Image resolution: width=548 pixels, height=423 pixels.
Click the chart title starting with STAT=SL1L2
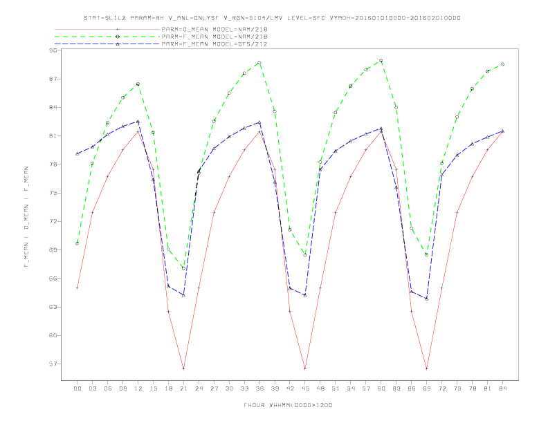(272, 18)
